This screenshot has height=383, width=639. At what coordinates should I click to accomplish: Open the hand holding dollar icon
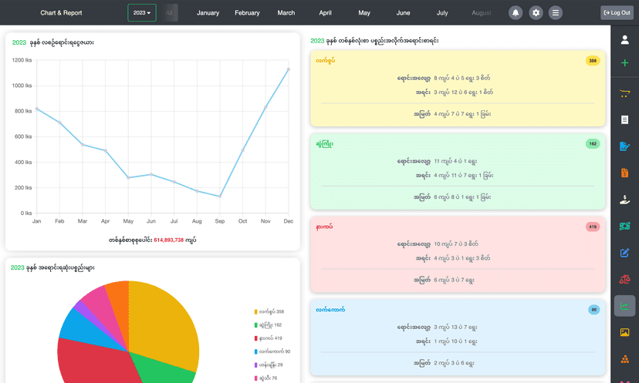[x=624, y=200]
